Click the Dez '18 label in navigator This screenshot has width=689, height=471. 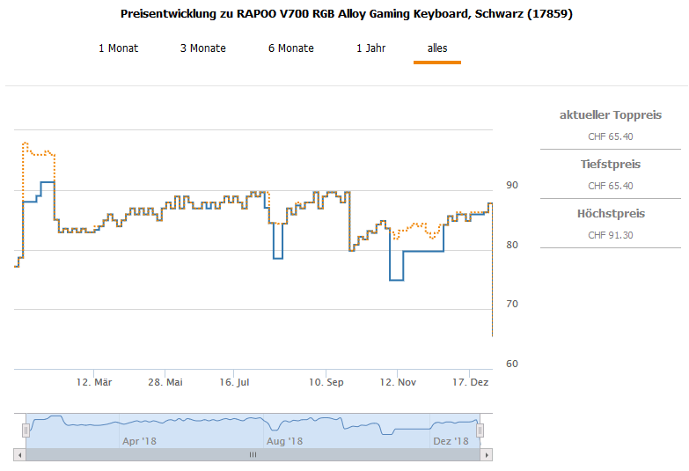point(451,441)
